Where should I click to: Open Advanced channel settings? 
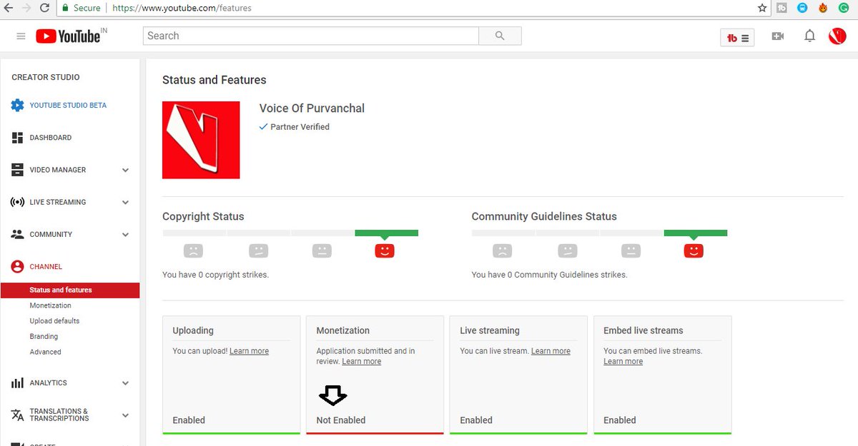[45, 352]
